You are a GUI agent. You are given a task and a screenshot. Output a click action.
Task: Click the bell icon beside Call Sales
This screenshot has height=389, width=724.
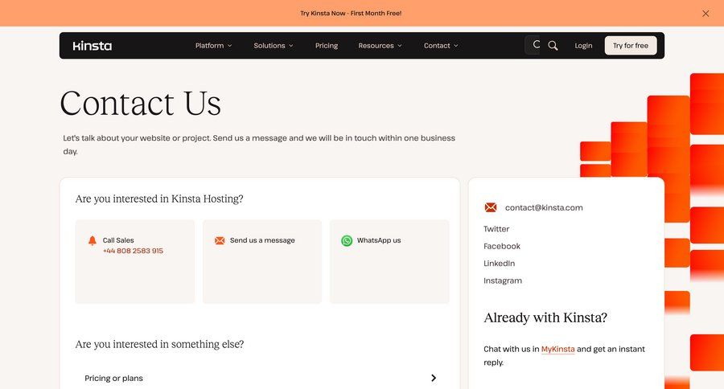click(92, 240)
